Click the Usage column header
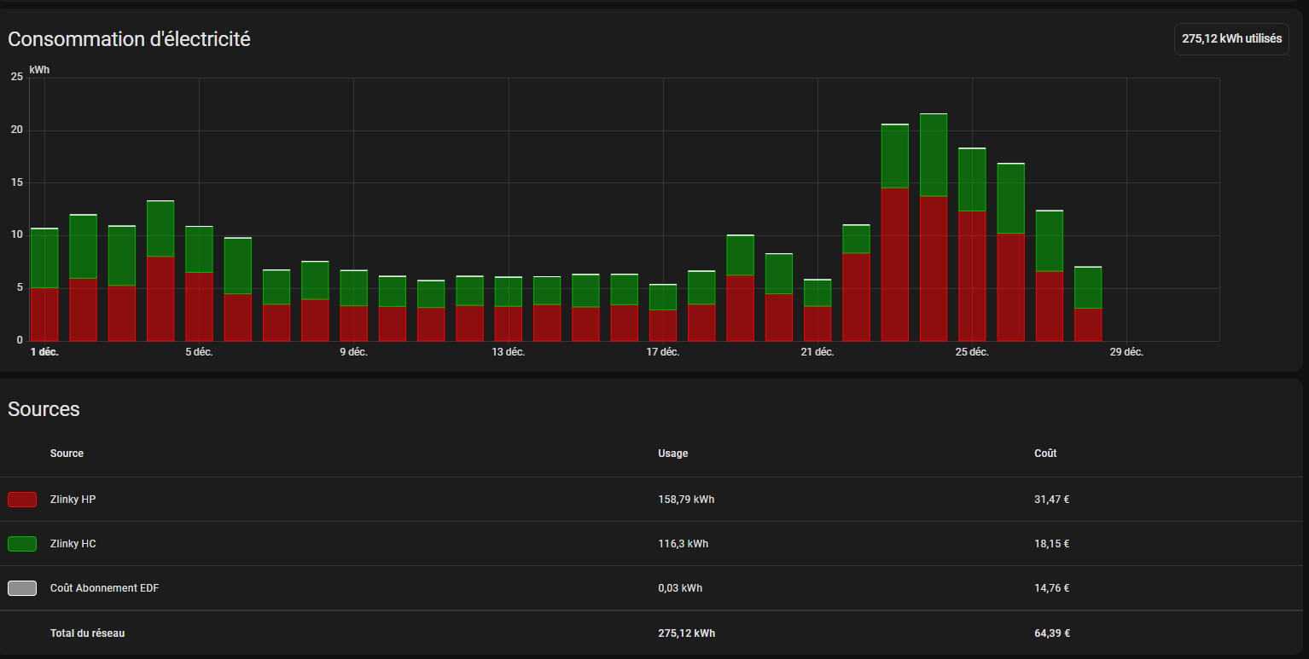Viewport: 1309px width, 659px height. (672, 454)
